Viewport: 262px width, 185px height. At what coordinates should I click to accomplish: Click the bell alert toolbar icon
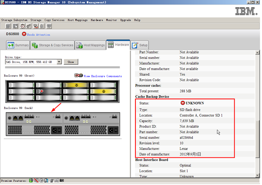(42, 26)
